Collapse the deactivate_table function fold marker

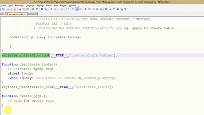click(1, 64)
